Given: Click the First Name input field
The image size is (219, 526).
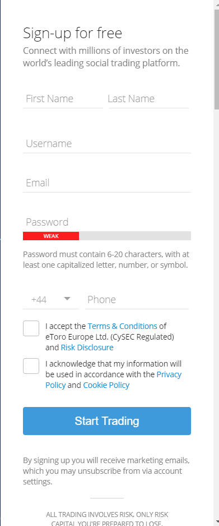Looking at the screenshot, I should (63, 99).
